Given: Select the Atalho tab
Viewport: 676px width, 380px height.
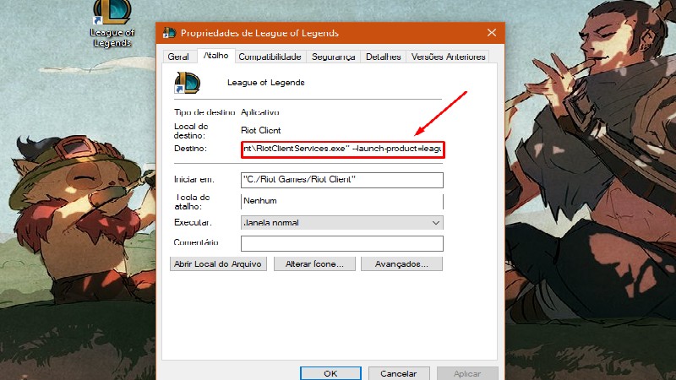Looking at the screenshot, I should pos(216,56).
